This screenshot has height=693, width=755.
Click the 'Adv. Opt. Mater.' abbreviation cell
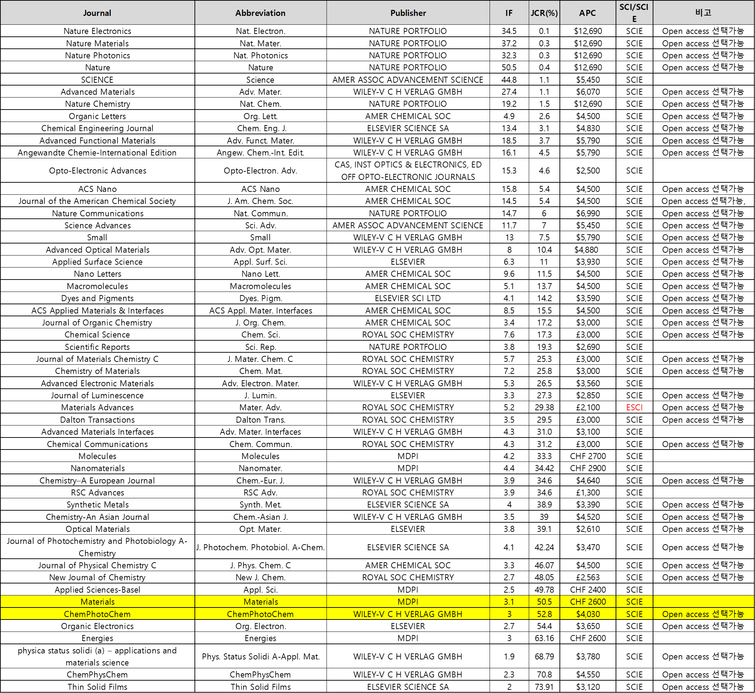260,250
